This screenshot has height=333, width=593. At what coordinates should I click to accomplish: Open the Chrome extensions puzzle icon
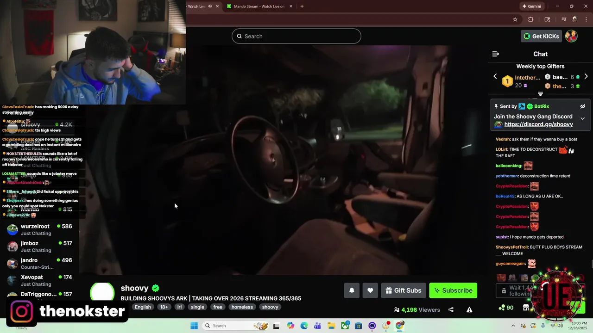coord(531,19)
